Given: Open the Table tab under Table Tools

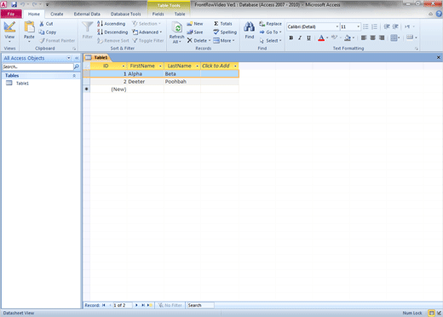Looking at the screenshot, I should coord(180,14).
